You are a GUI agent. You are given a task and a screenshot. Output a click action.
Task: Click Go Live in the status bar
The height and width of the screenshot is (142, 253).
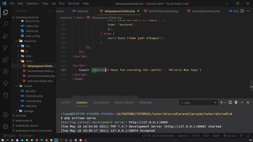coord(230,136)
